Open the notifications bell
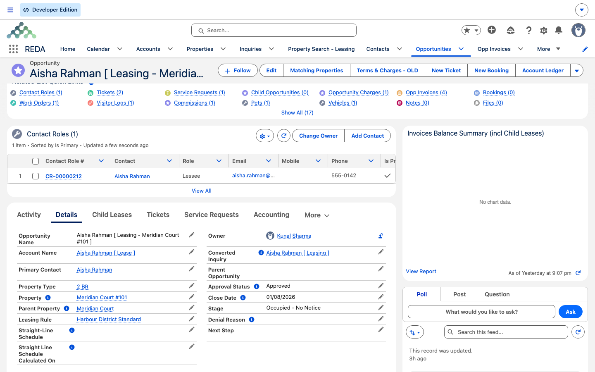Viewport: 595px width, 372px height. point(559,30)
